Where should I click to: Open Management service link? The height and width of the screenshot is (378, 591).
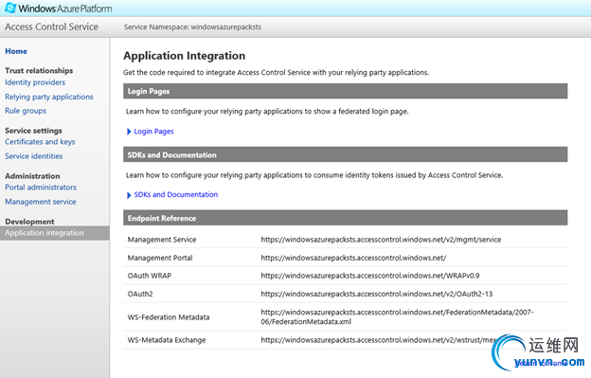tap(41, 202)
